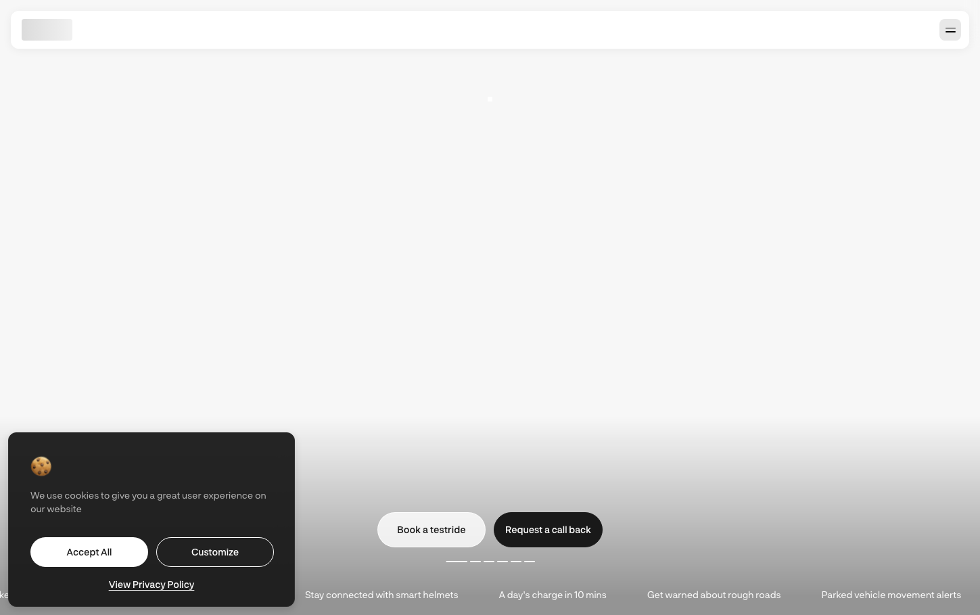
Task: Click the cookie consent message text
Action: click(x=148, y=502)
